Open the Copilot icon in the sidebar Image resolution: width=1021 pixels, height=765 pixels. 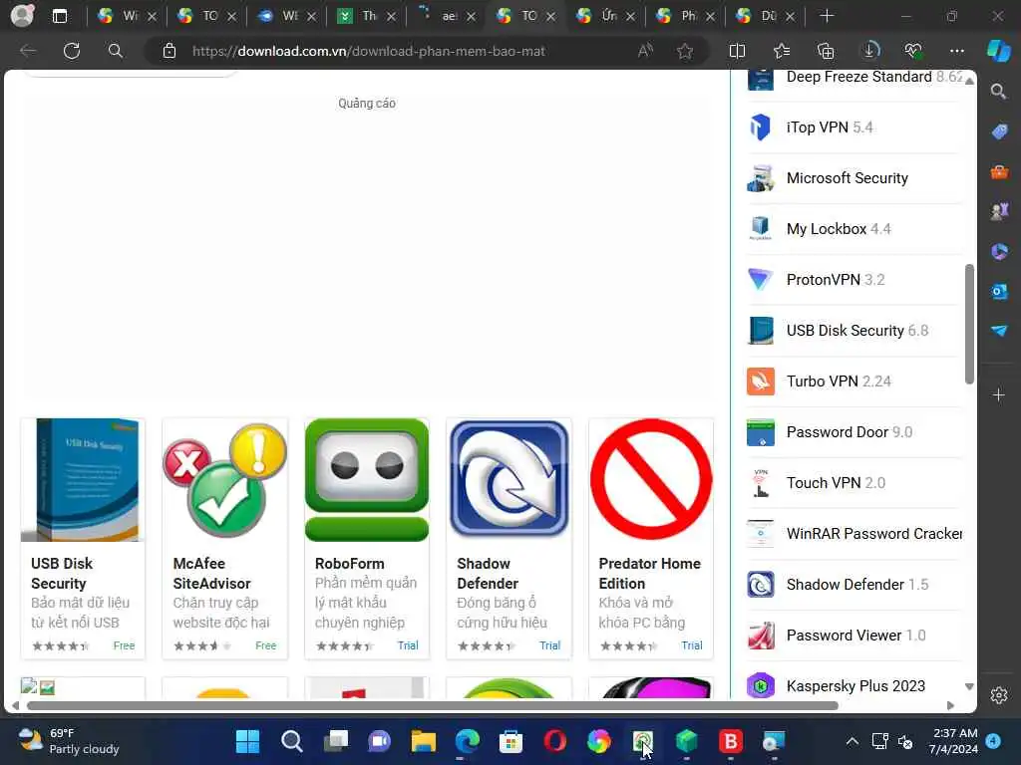pyautogui.click(x=999, y=51)
